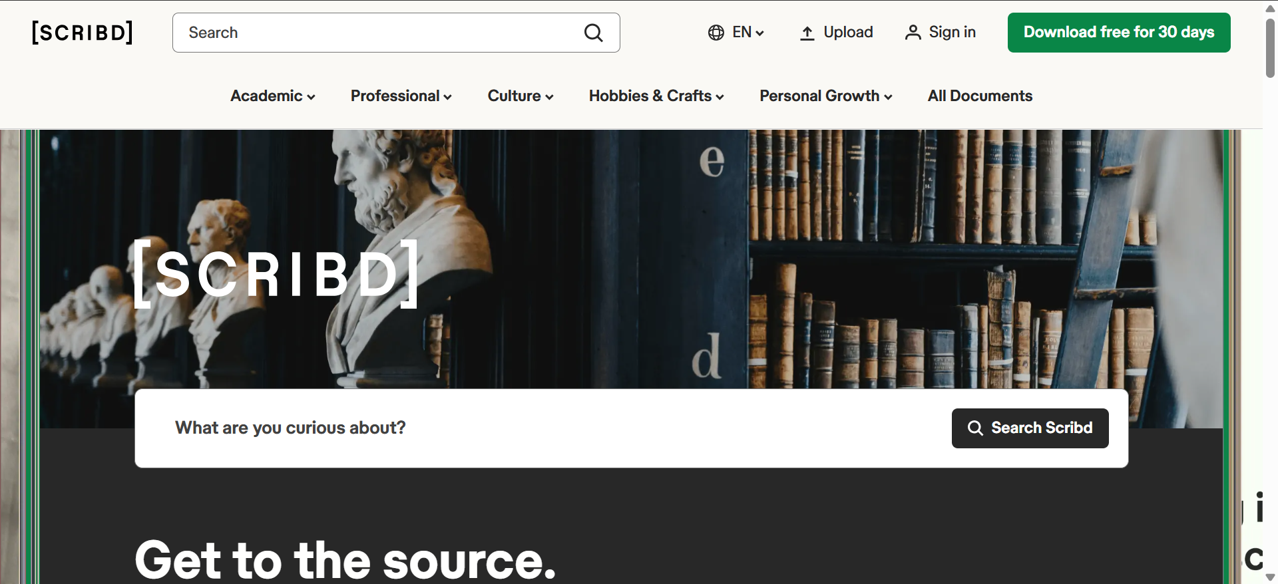The height and width of the screenshot is (584, 1278).
Task: Expand the Culture menu chevron
Action: (x=549, y=97)
